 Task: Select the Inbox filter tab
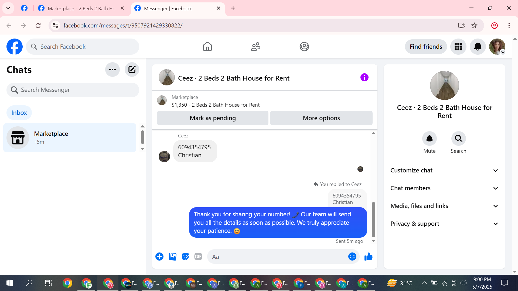[19, 113]
